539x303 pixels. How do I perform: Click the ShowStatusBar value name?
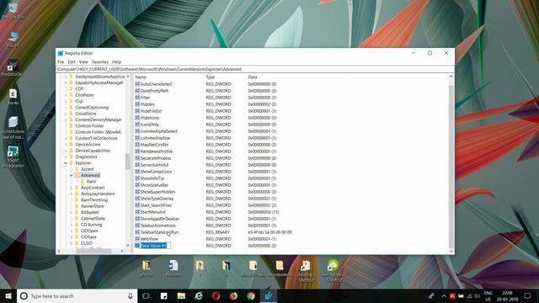pos(154,185)
